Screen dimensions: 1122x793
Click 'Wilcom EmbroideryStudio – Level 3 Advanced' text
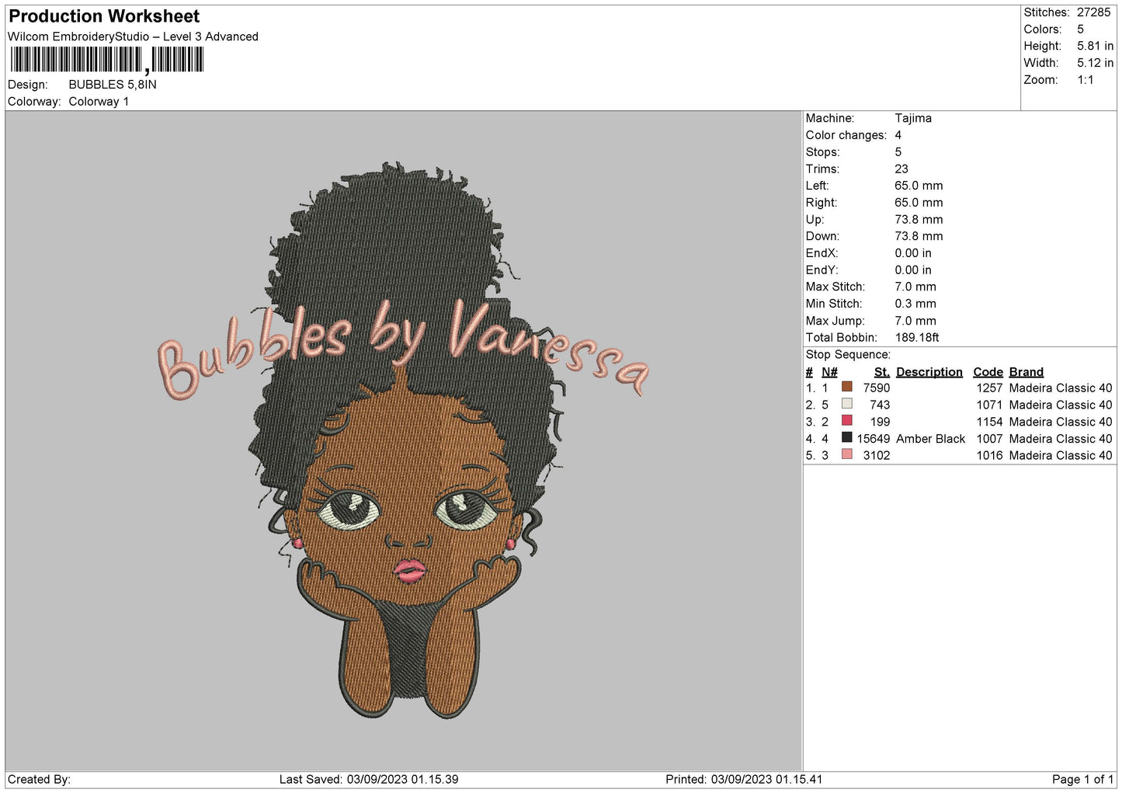point(133,37)
